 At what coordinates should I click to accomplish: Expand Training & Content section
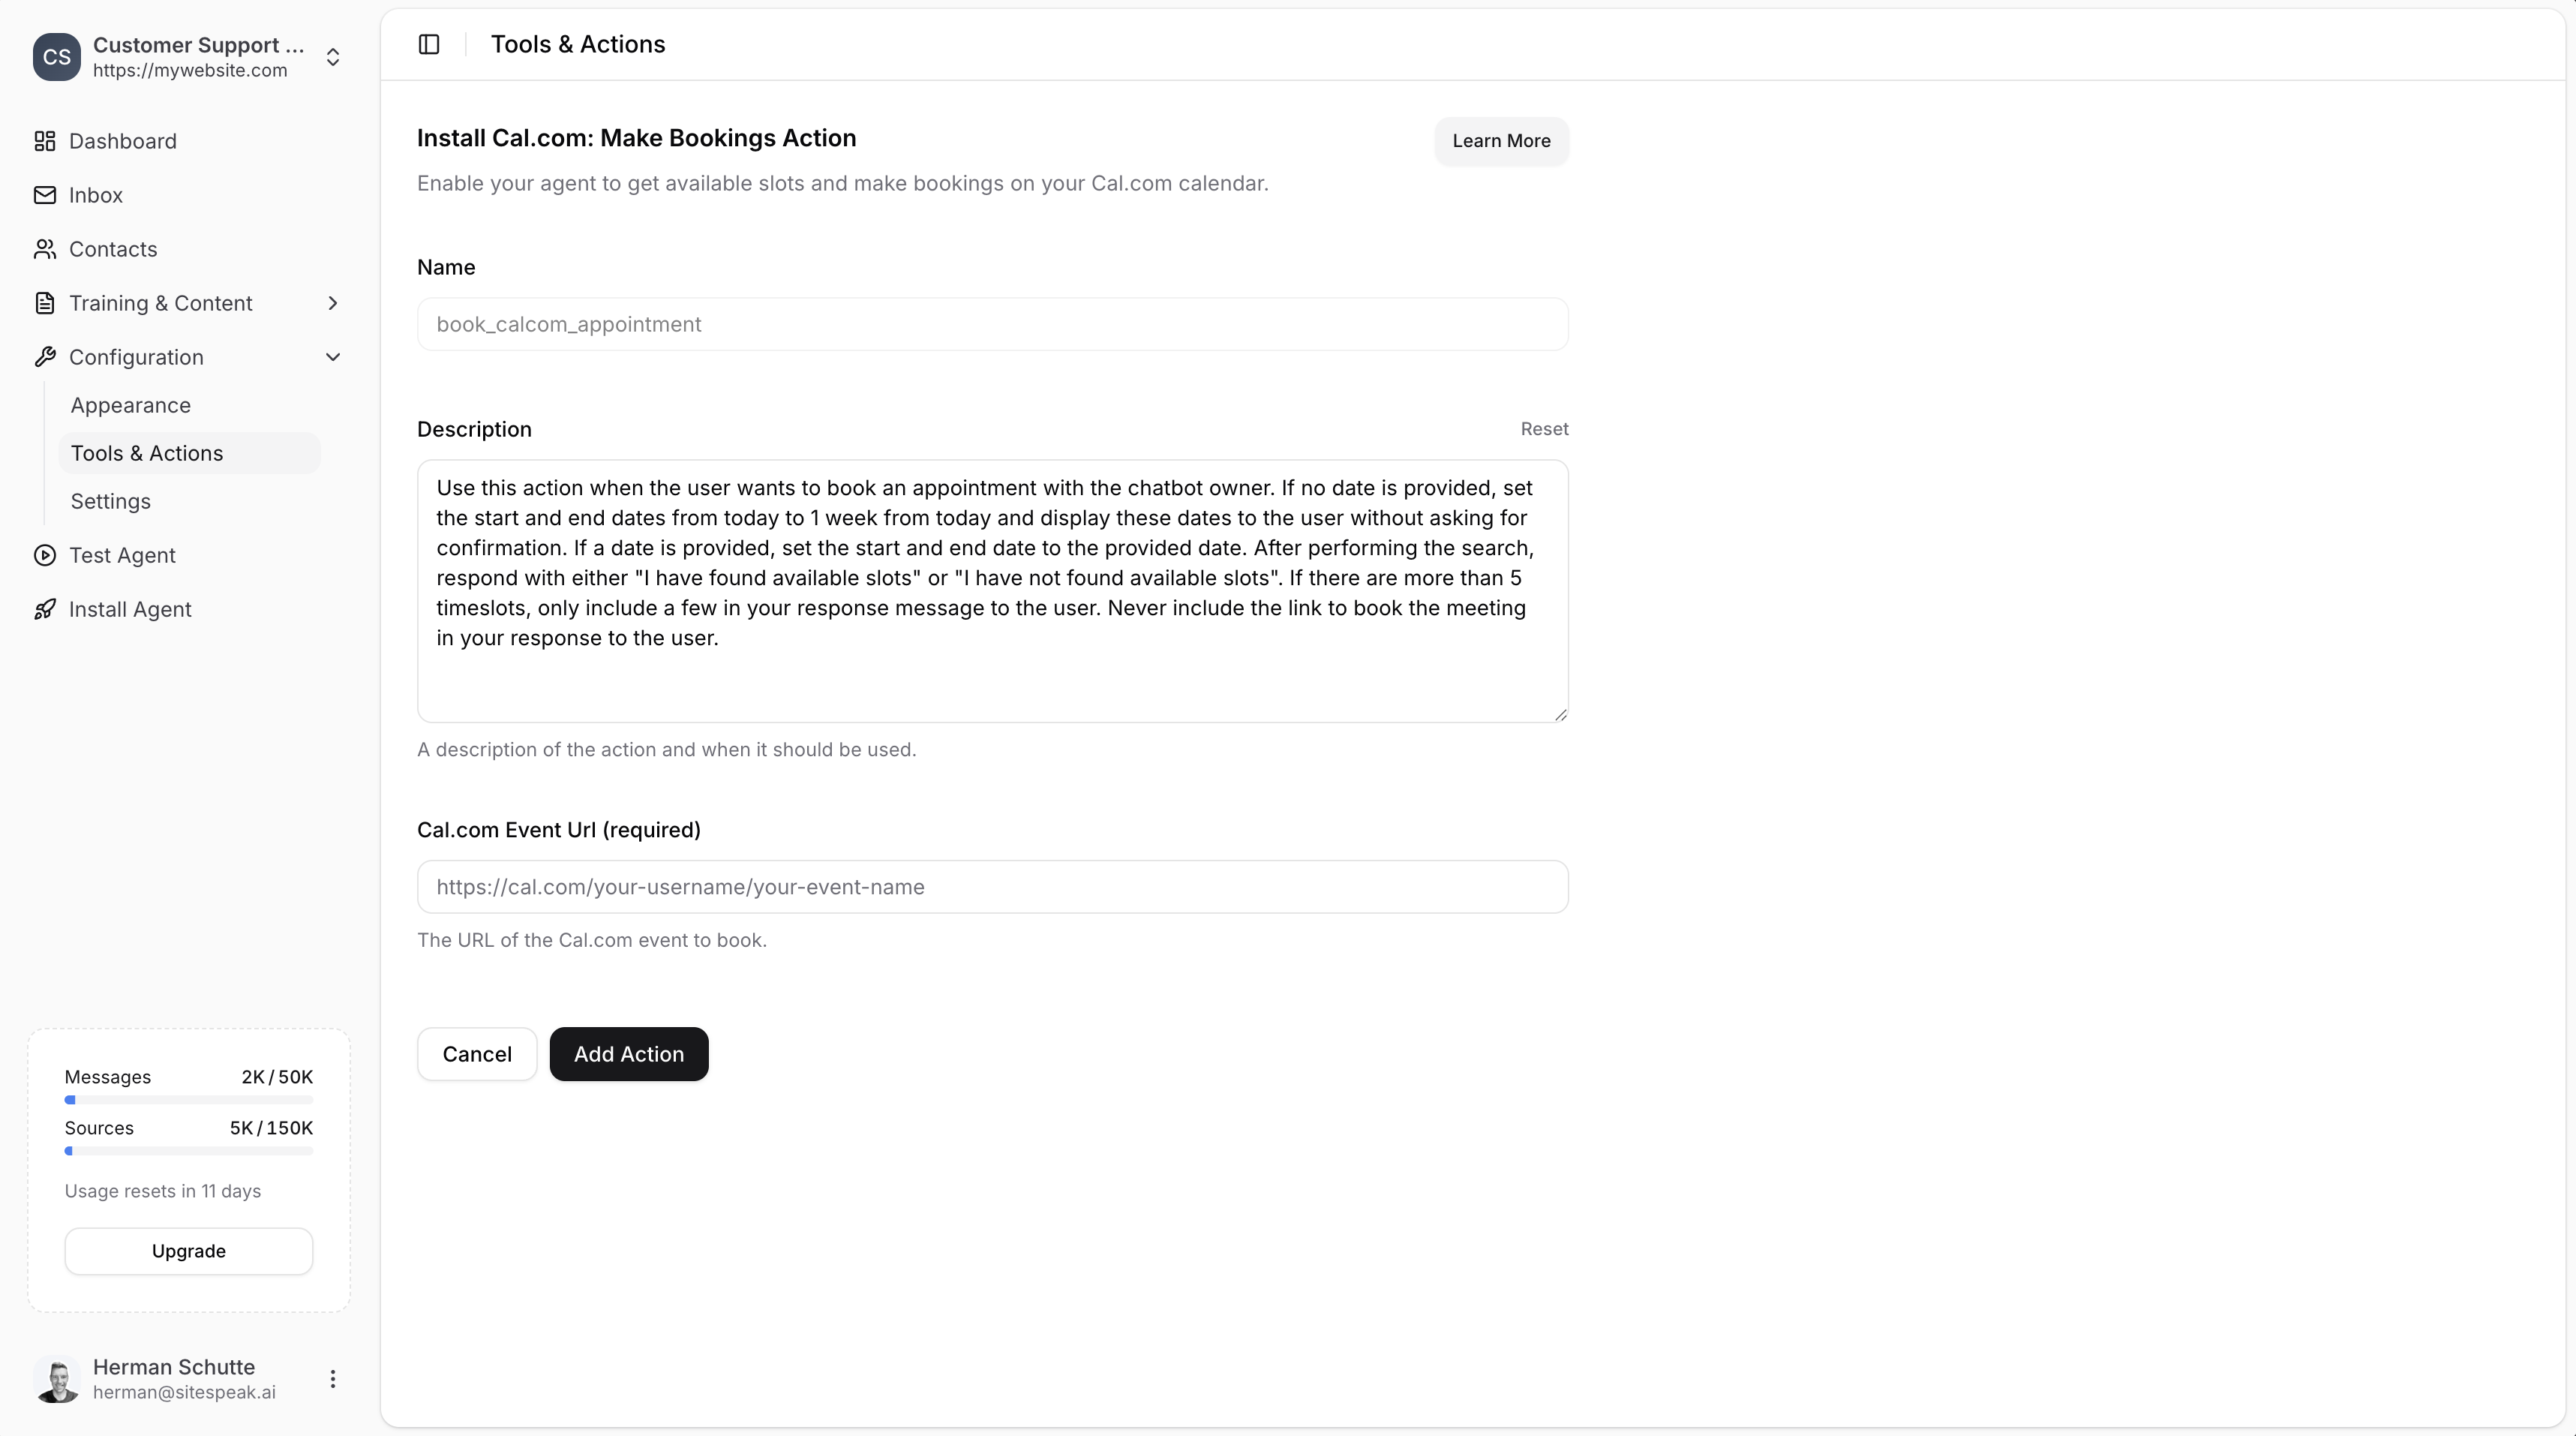tap(333, 303)
